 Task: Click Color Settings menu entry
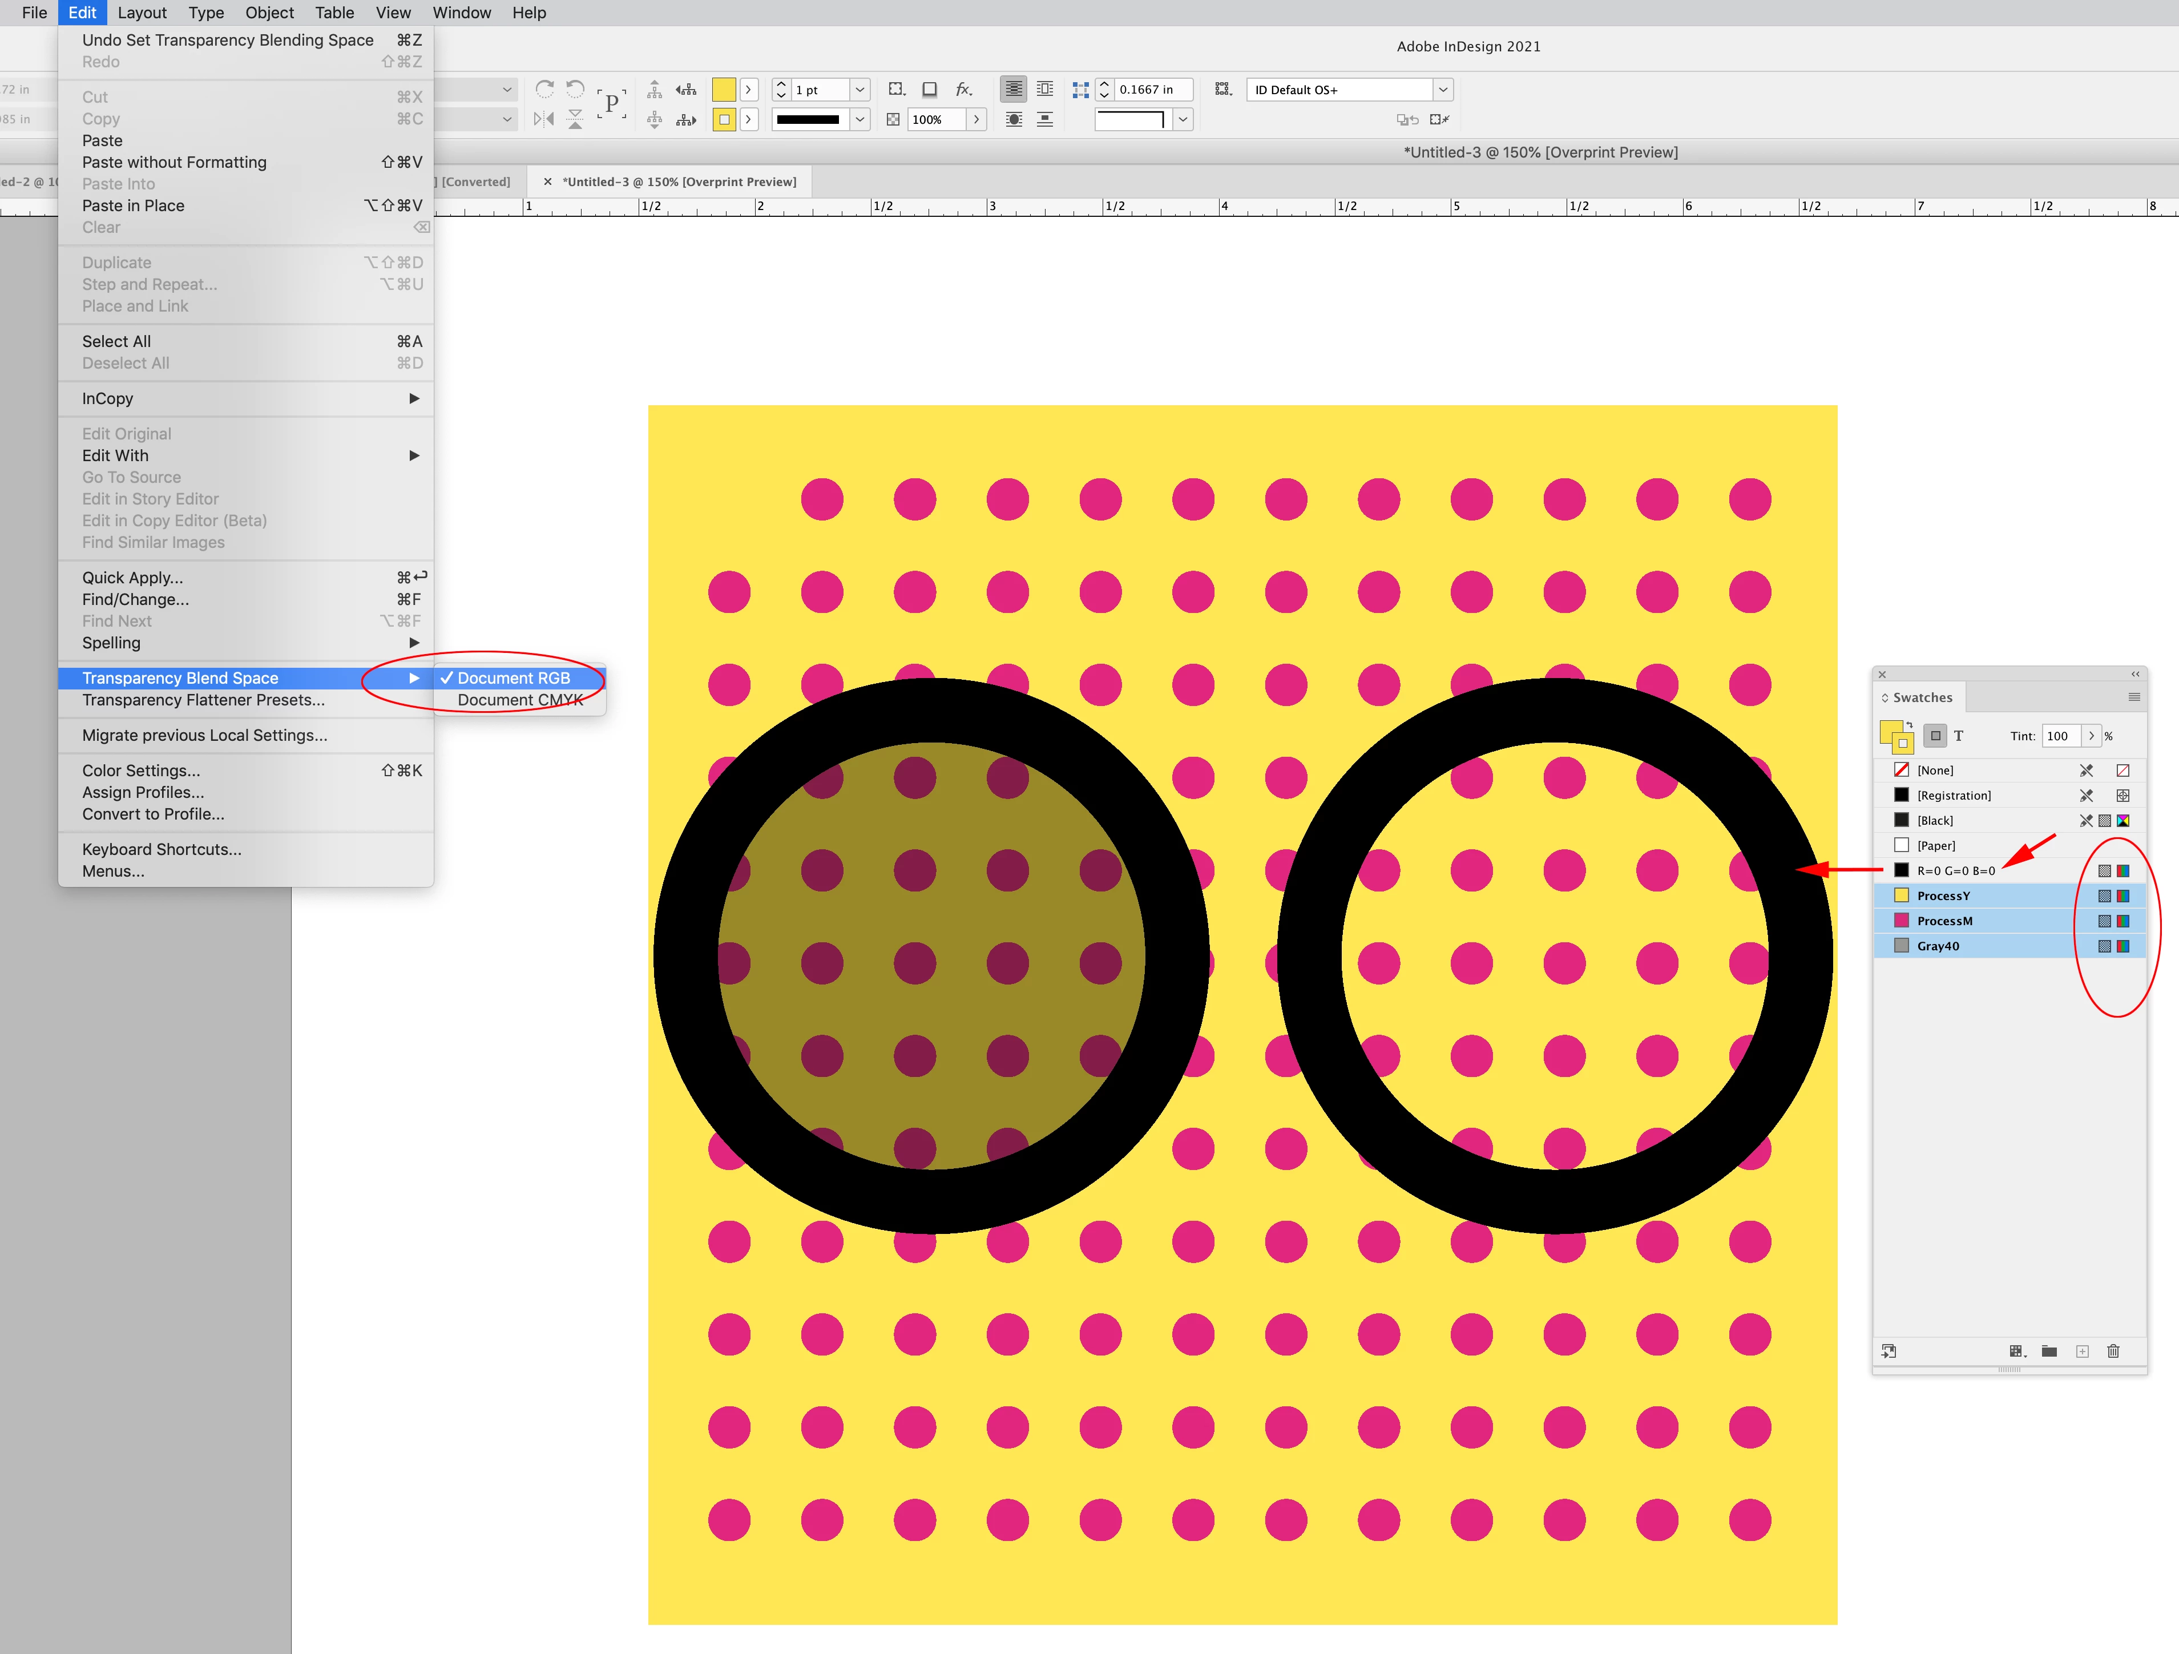click(141, 770)
